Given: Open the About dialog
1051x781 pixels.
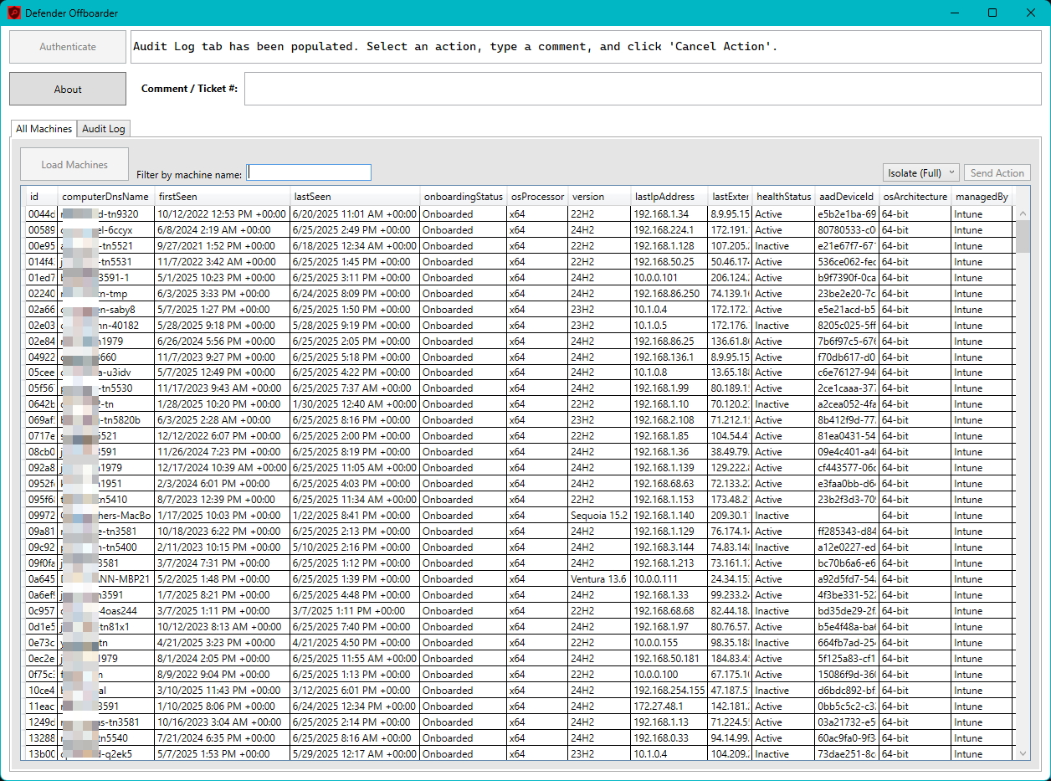Looking at the screenshot, I should (x=68, y=89).
